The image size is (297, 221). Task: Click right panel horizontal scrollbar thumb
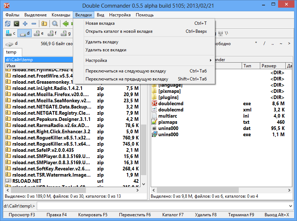point(198,190)
